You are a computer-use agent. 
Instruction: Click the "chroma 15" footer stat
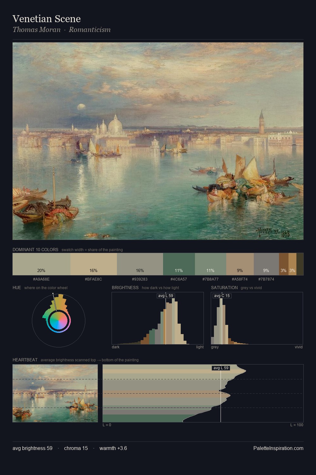click(76, 448)
